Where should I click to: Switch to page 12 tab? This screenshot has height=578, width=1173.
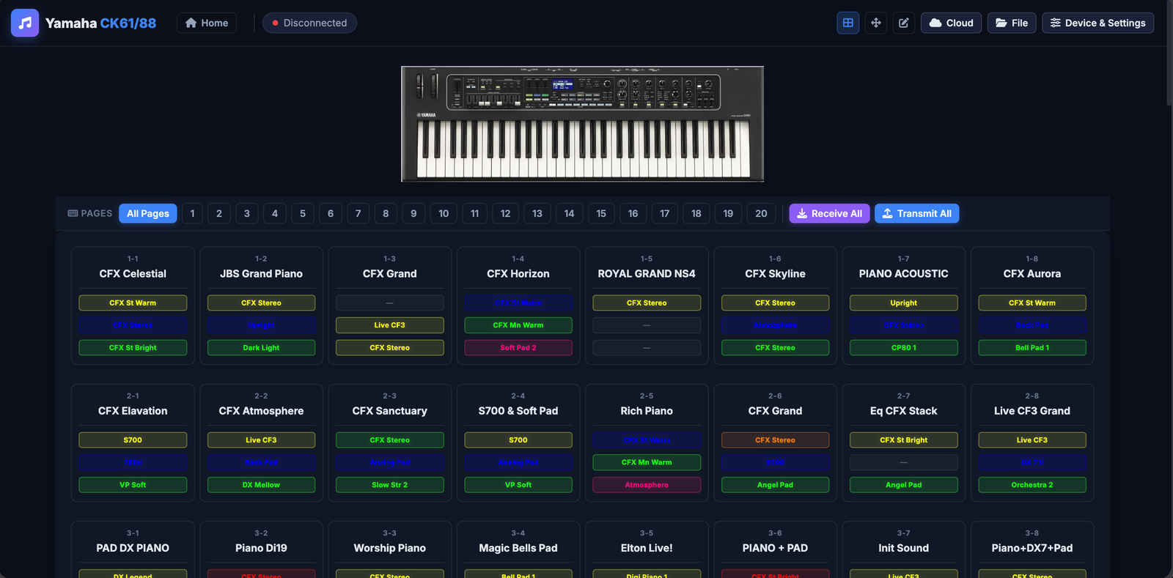(506, 213)
